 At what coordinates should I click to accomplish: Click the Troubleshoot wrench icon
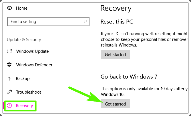pos(9,92)
